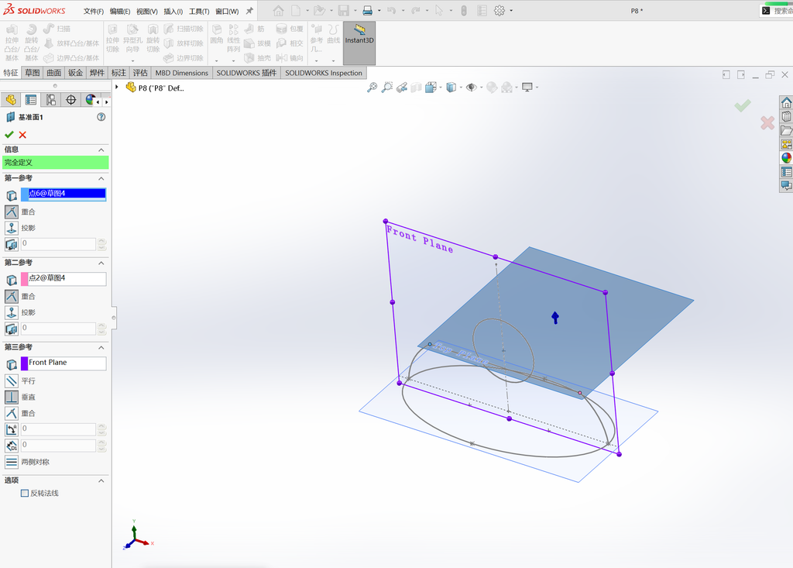
Task: Open the Appearances color ball in the task pane
Action: 787,158
